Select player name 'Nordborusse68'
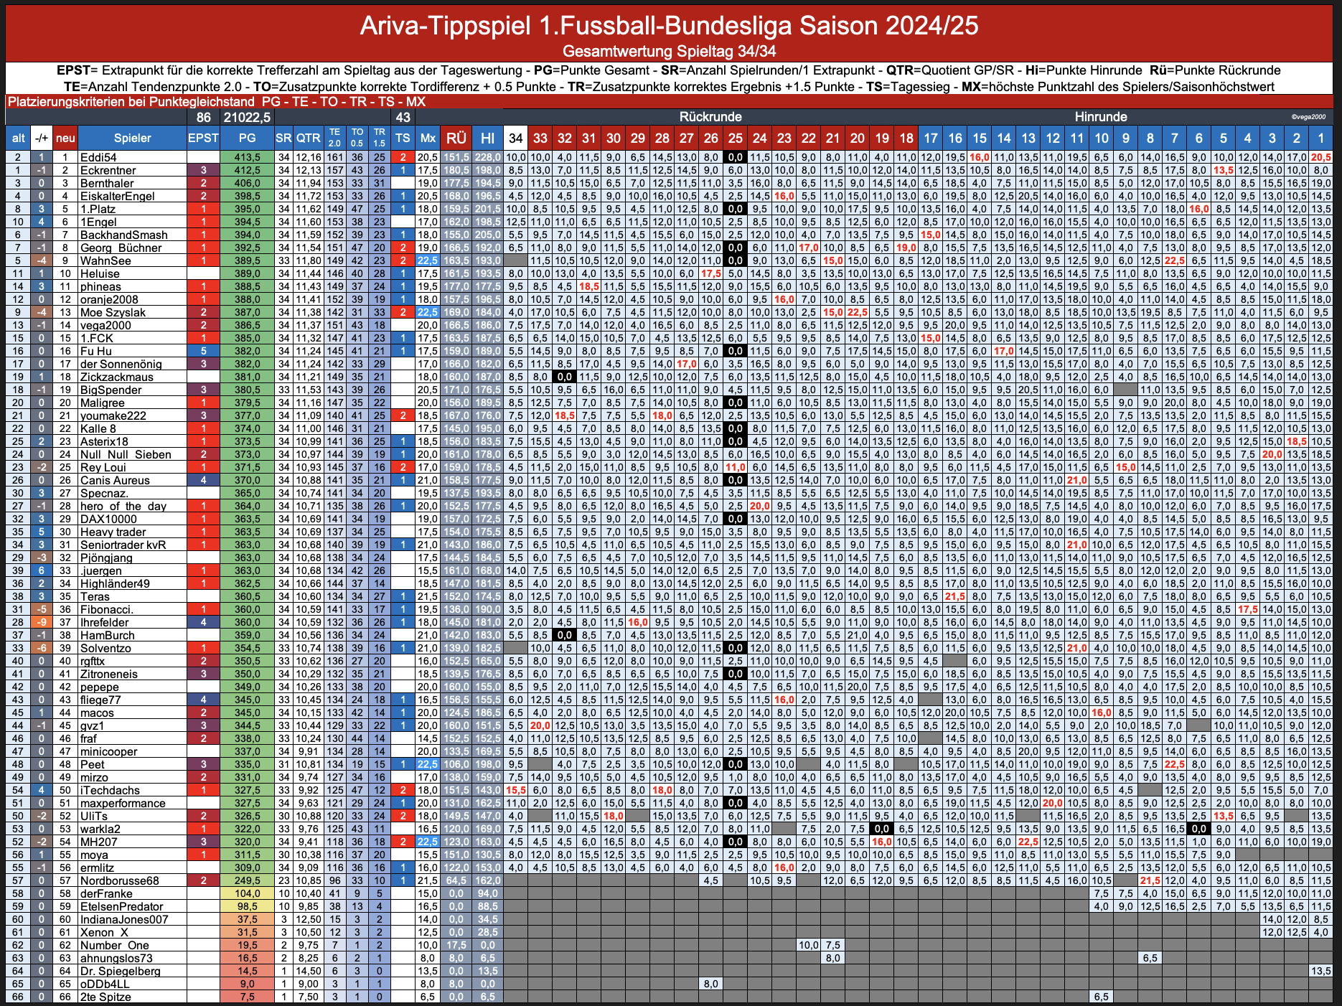This screenshot has height=1006, width=1342. tap(119, 880)
